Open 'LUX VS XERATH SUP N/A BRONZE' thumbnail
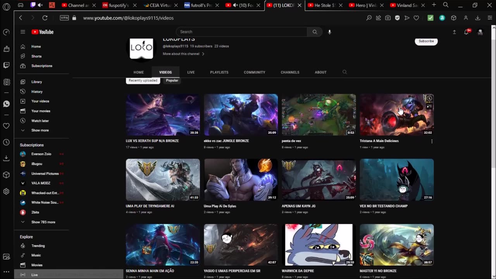Viewport: 496px width, 279px height. 163,115
